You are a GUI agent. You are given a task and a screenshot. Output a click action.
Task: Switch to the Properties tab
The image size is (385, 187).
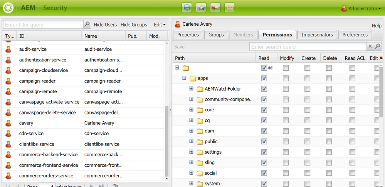[188, 35]
